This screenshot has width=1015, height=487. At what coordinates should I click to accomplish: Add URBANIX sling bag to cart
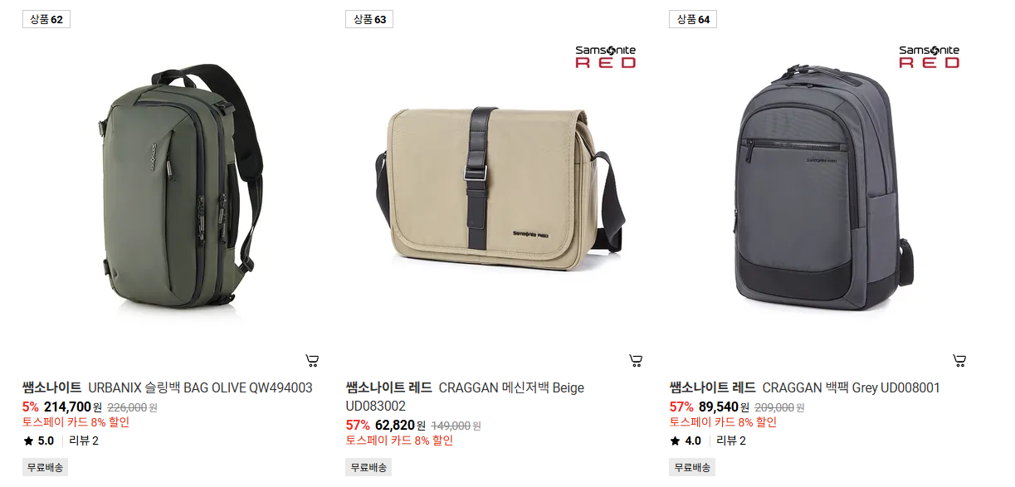[x=312, y=360]
